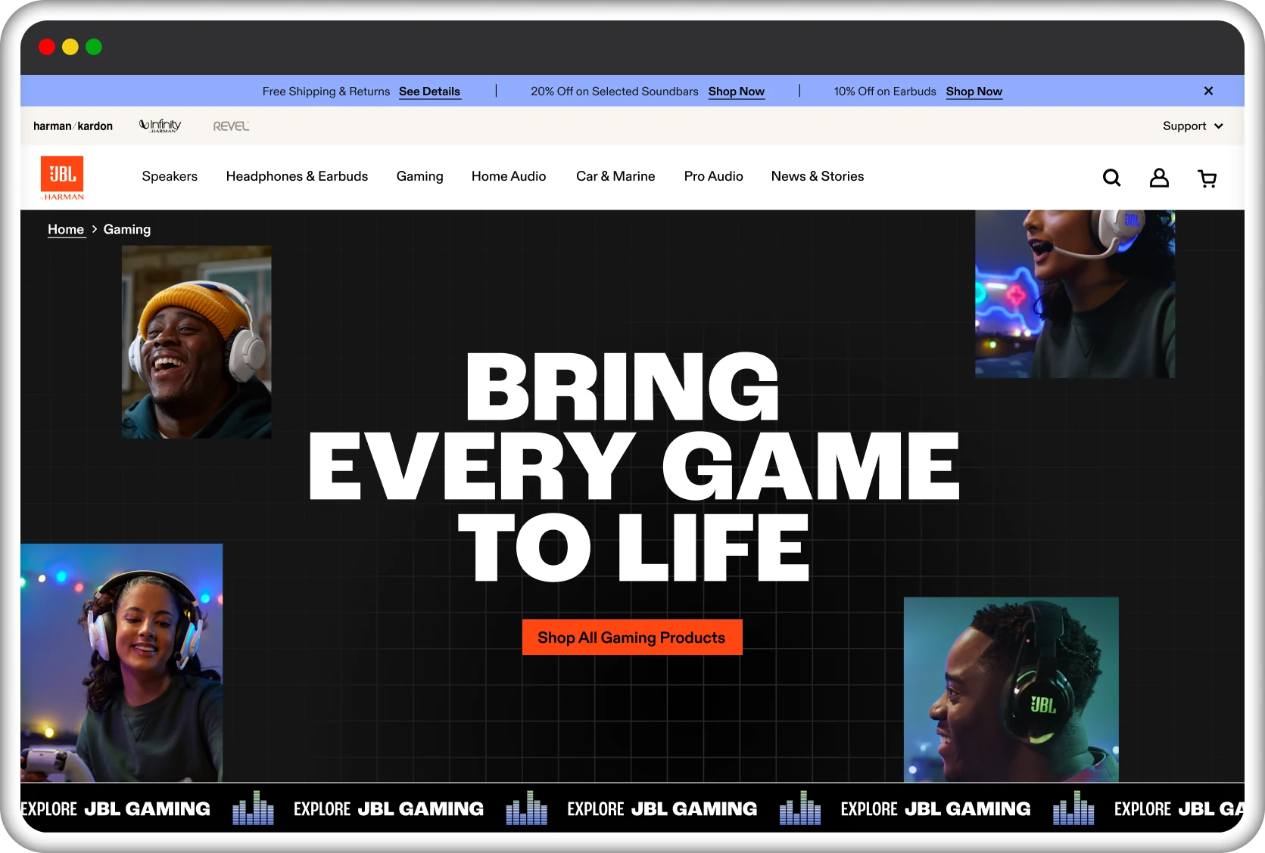The image size is (1265, 853).
Task: Open the search magnifier icon
Action: tap(1111, 178)
